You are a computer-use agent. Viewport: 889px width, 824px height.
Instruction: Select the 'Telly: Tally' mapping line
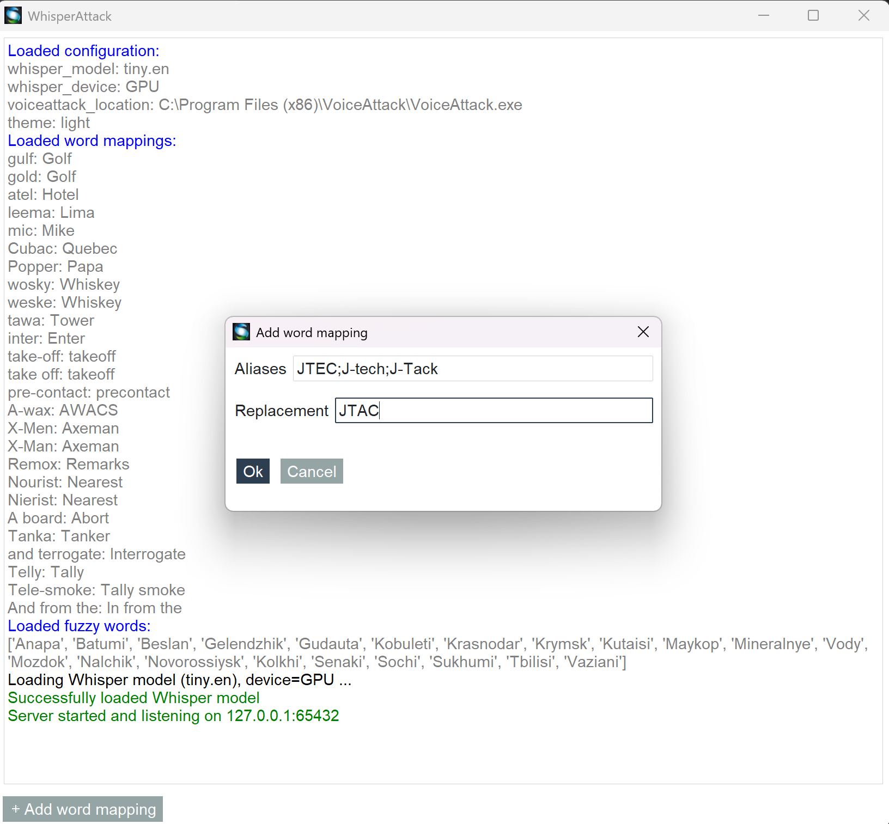[x=46, y=572]
